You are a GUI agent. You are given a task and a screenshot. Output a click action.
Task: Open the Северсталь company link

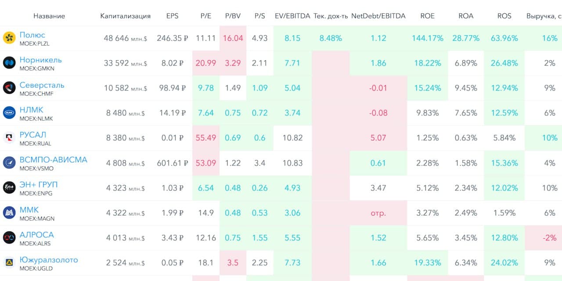coord(42,85)
